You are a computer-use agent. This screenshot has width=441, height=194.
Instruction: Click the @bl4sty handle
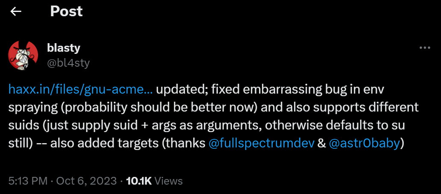coord(68,63)
